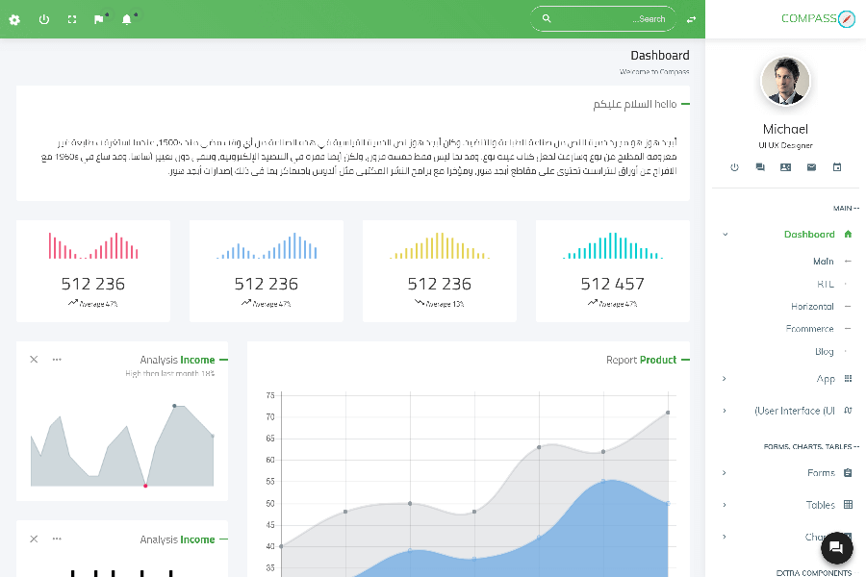Click the Compass logo link
Image resolution: width=866 pixels, height=577 pixels.
[x=817, y=18]
